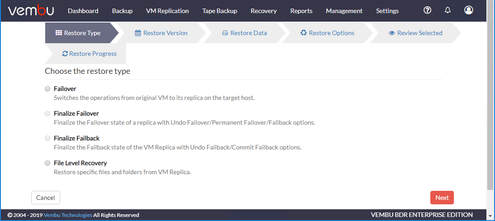Open the Recovery menu

tap(264, 11)
